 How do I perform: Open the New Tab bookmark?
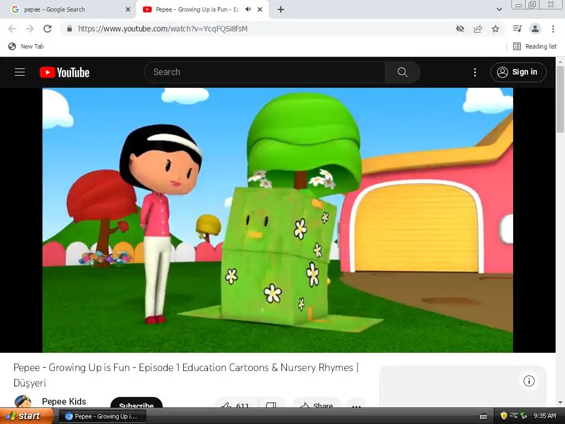click(26, 46)
